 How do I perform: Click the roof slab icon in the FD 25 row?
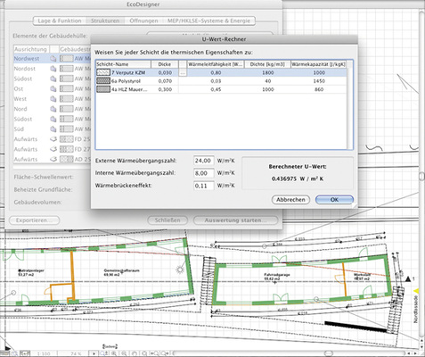coord(53,139)
